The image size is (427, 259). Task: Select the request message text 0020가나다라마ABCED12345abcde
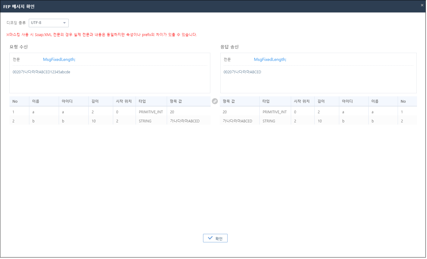(x=42, y=72)
